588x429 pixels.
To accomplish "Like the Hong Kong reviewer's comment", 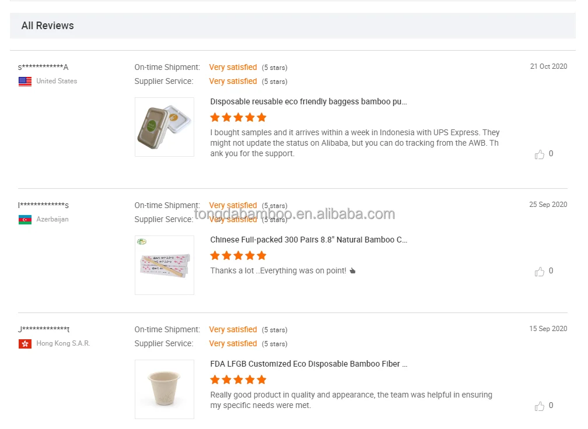I will click(540, 406).
